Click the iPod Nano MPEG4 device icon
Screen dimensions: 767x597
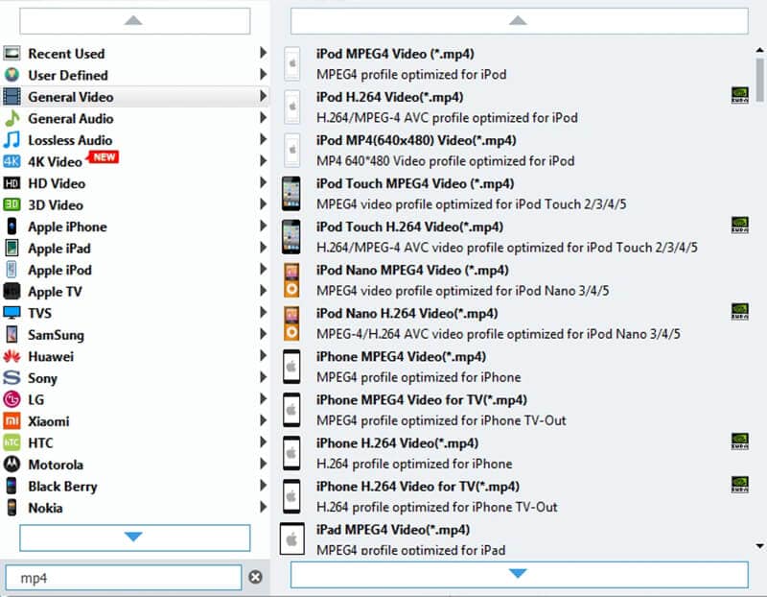click(291, 280)
